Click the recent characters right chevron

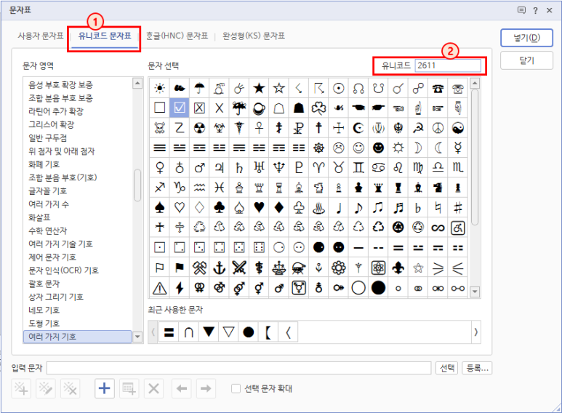click(475, 332)
